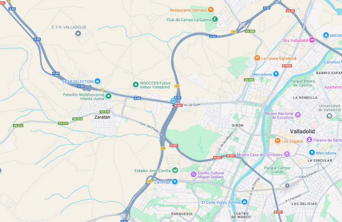Click El Corte Inglés Zorrilla shopping pin
The width and height of the screenshot is (342, 222).
[244, 202]
